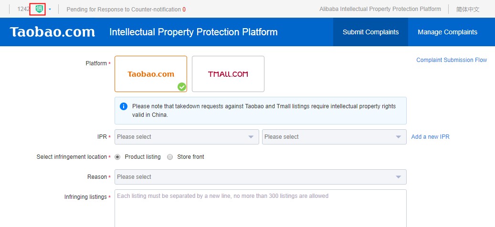Click the blue info icon in notice

(124, 106)
